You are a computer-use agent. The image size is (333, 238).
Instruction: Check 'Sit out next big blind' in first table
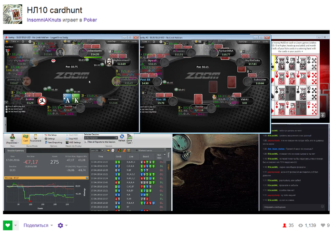click(6, 111)
